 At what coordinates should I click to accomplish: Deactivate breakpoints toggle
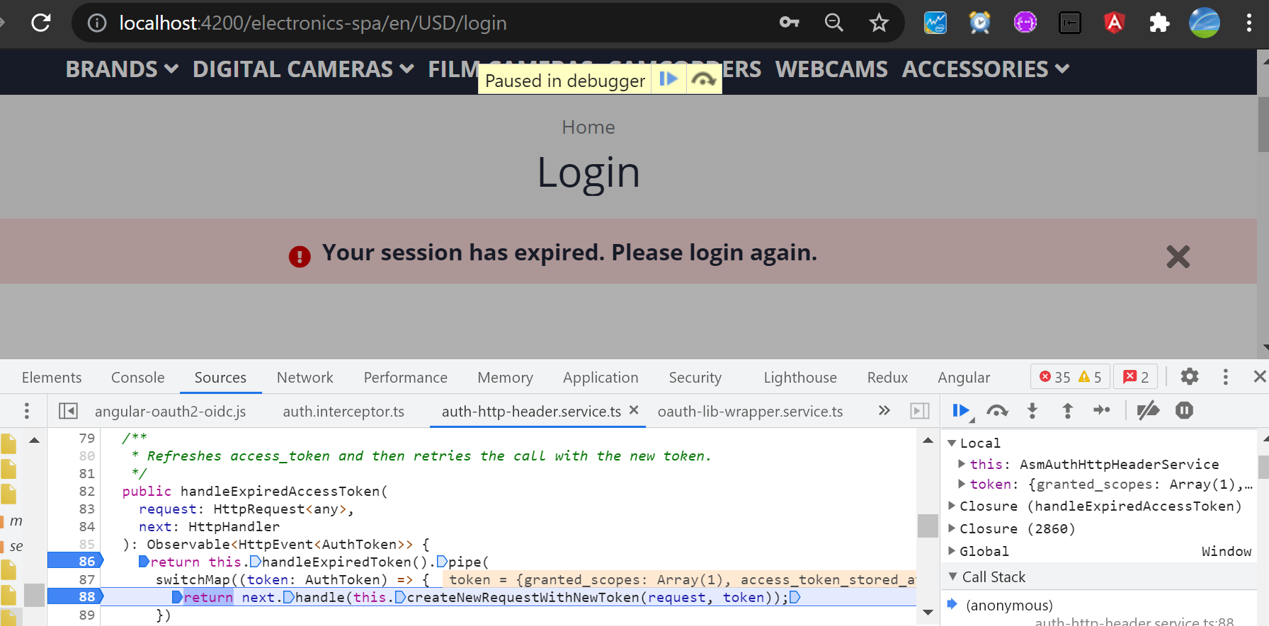pyautogui.click(x=1148, y=410)
